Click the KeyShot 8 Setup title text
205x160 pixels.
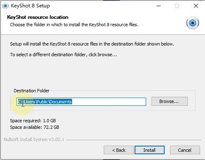(30, 6)
